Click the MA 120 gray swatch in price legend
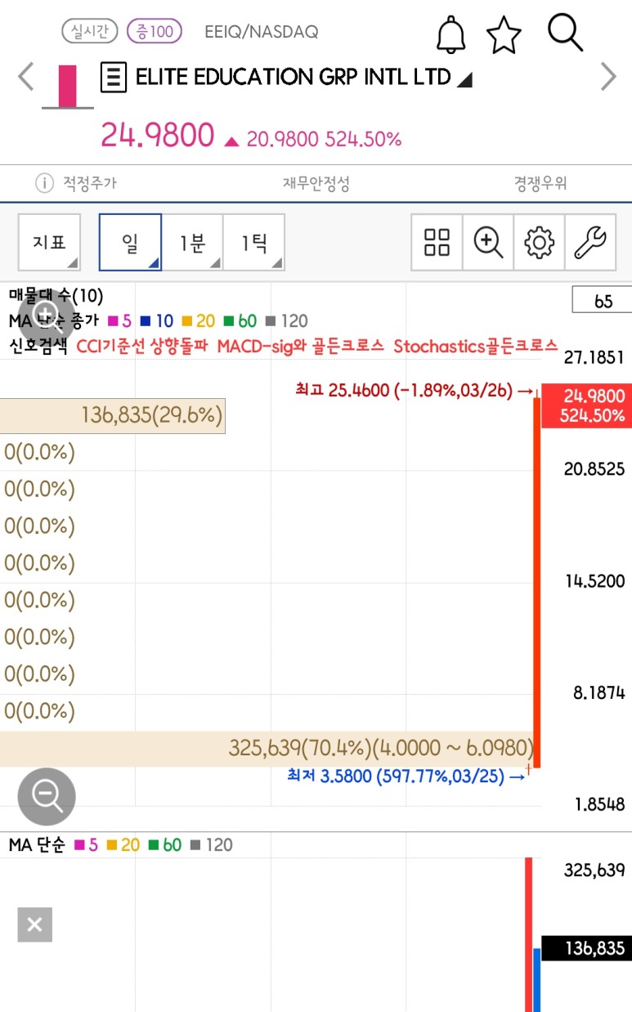This screenshot has width=632, height=1012. coord(272,321)
